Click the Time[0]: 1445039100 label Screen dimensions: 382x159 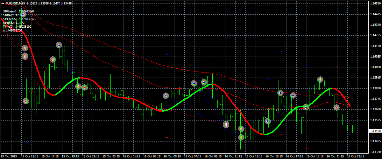[x=17, y=27]
